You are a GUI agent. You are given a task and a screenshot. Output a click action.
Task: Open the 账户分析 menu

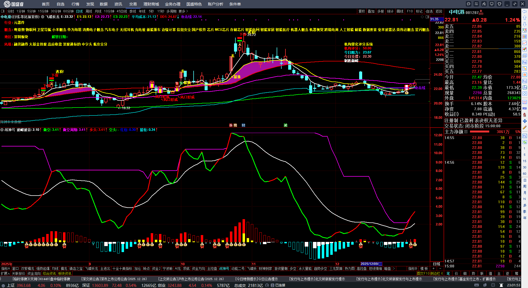coord(216,4)
